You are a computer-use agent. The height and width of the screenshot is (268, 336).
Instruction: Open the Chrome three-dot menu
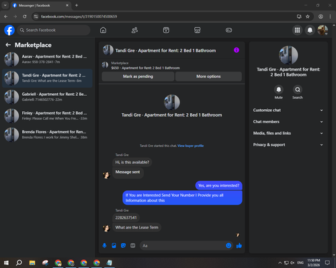coord(330,17)
